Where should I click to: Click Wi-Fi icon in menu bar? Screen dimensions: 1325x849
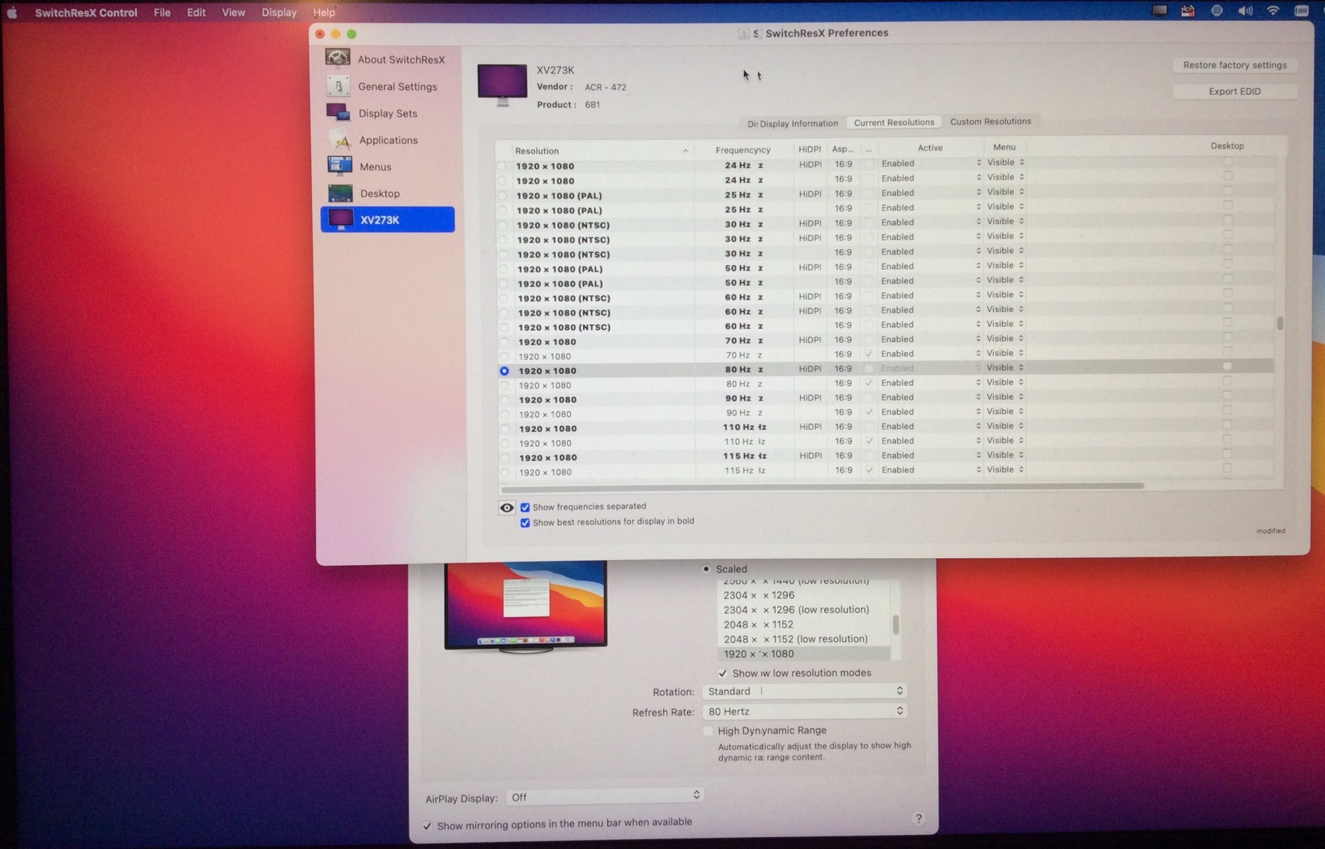(1273, 11)
